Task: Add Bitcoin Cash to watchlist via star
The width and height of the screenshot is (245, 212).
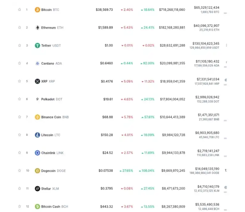Action: [19, 206]
